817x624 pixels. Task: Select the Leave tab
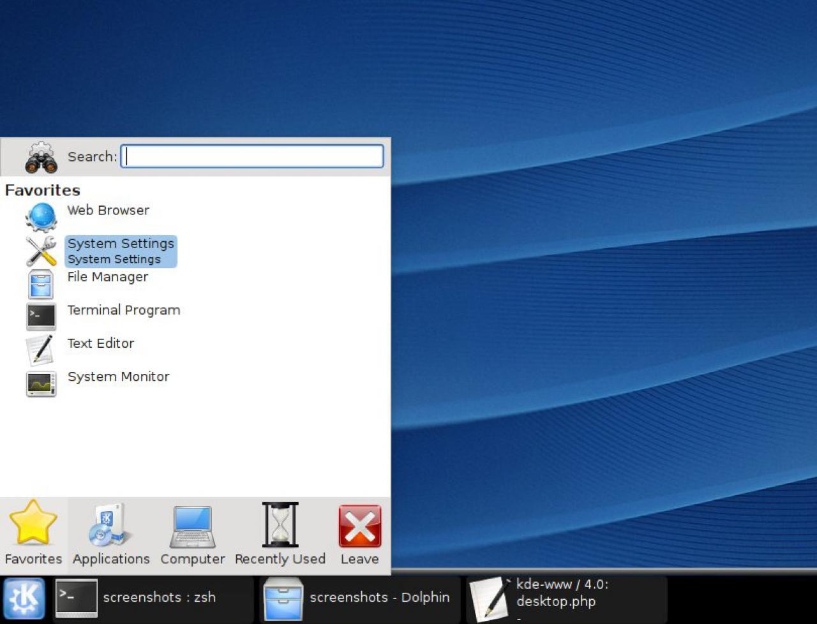(360, 535)
